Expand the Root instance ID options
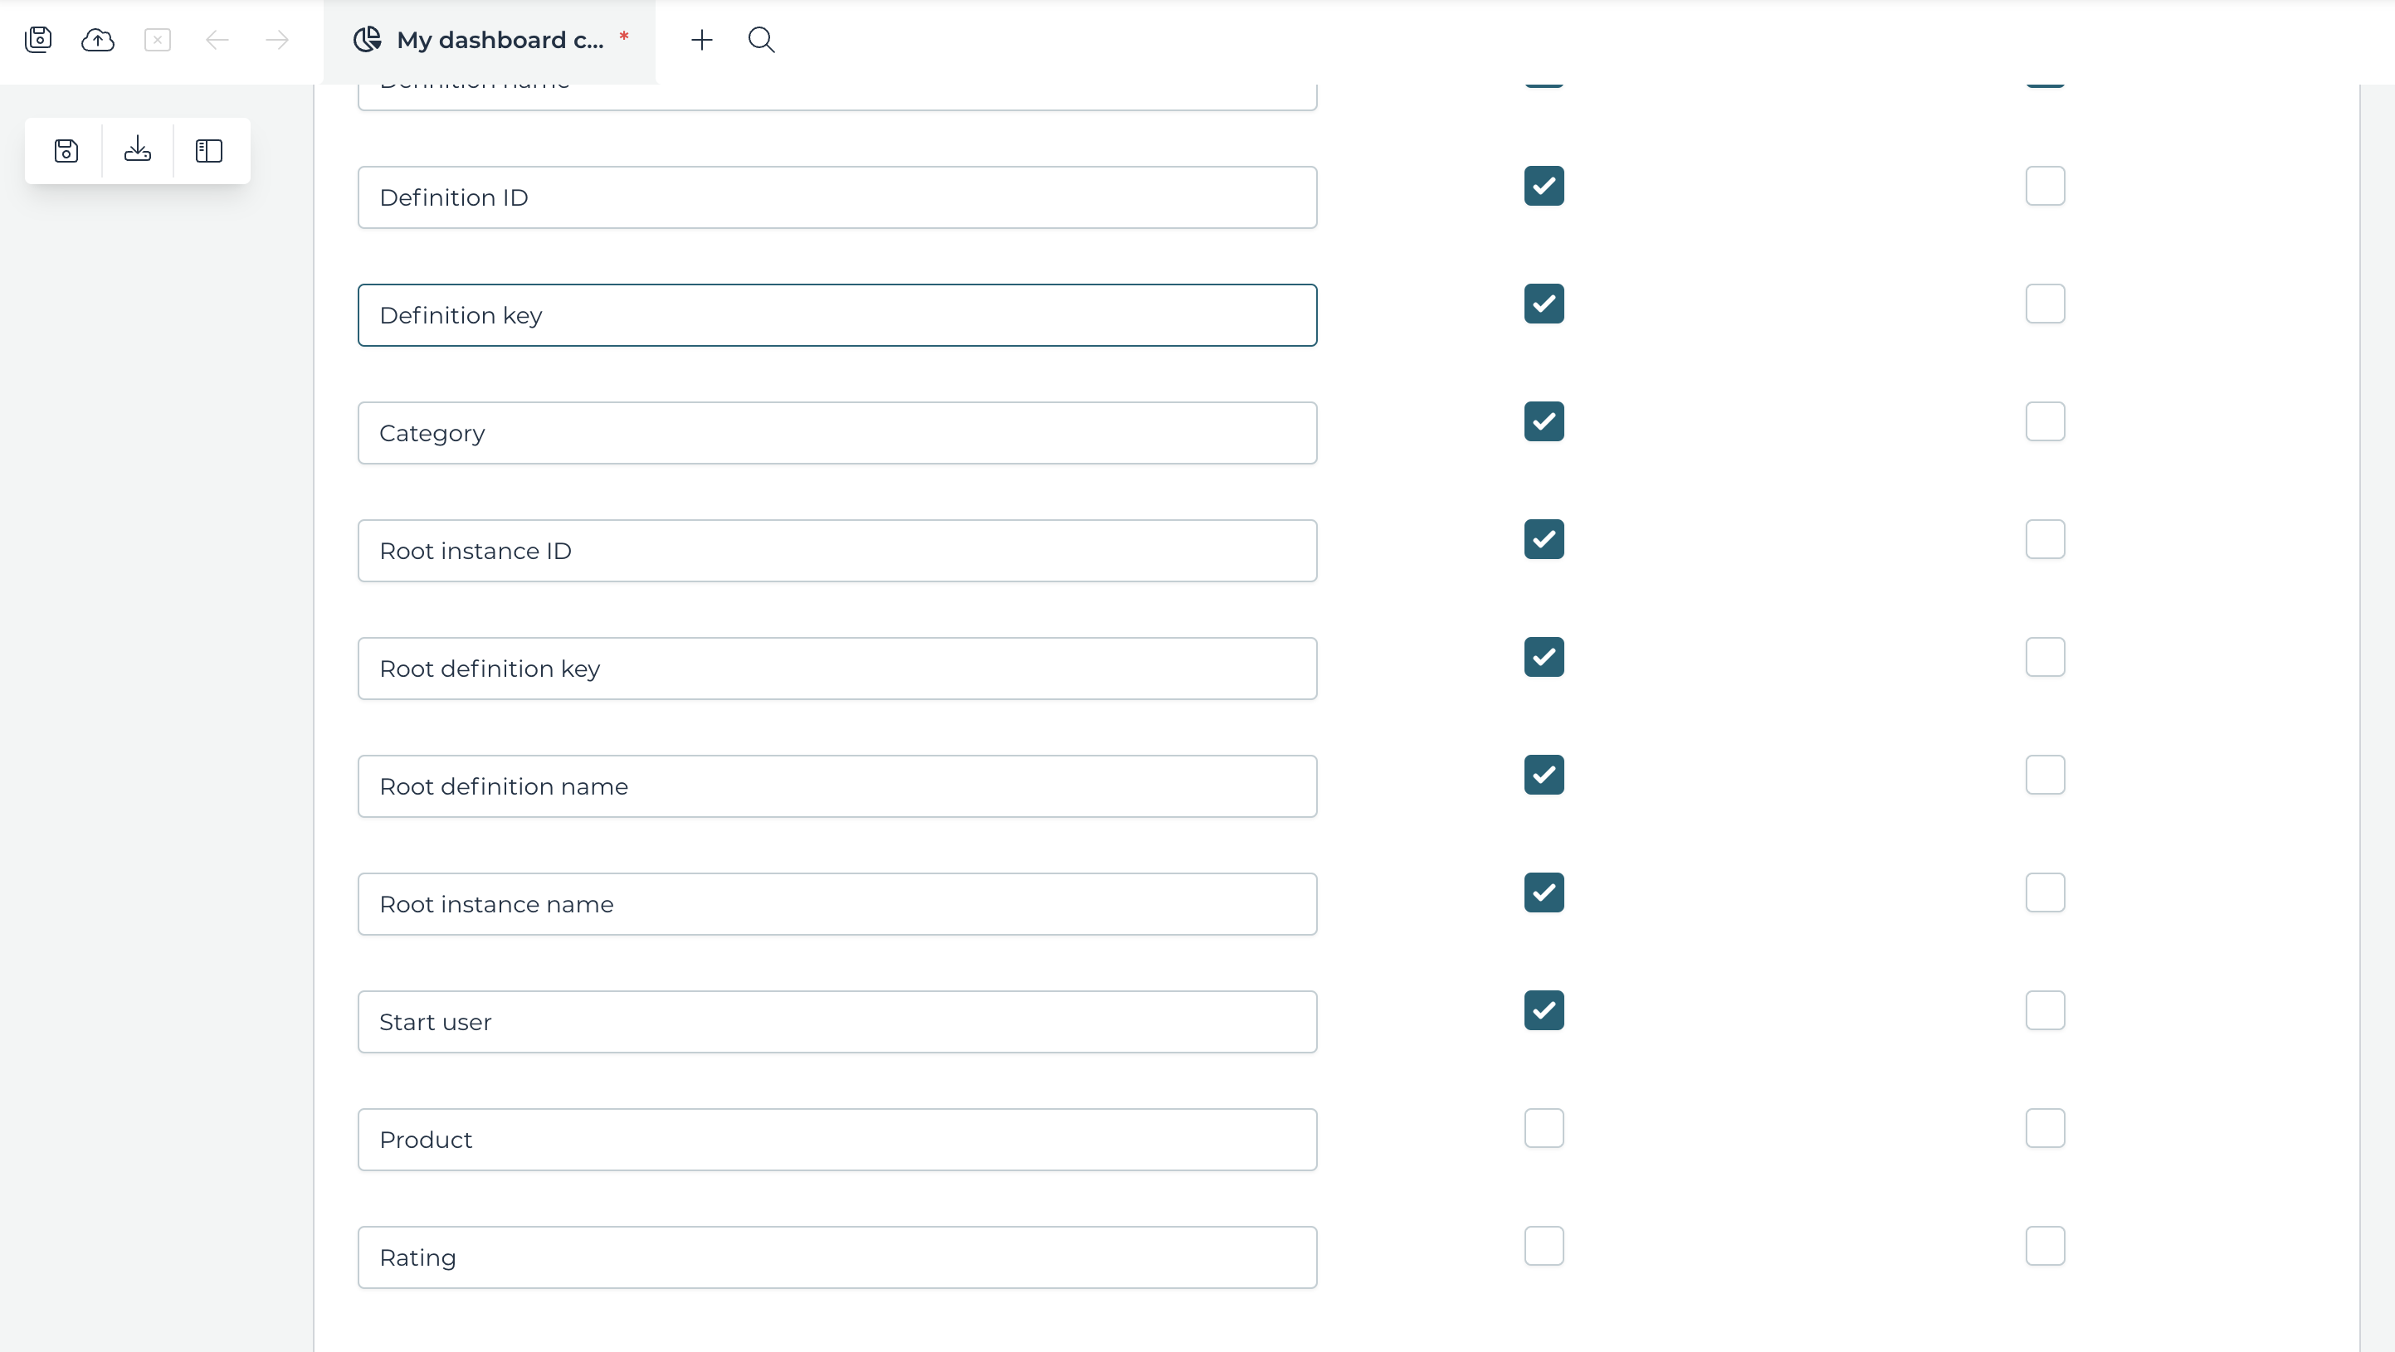The height and width of the screenshot is (1352, 2395). tap(839, 551)
